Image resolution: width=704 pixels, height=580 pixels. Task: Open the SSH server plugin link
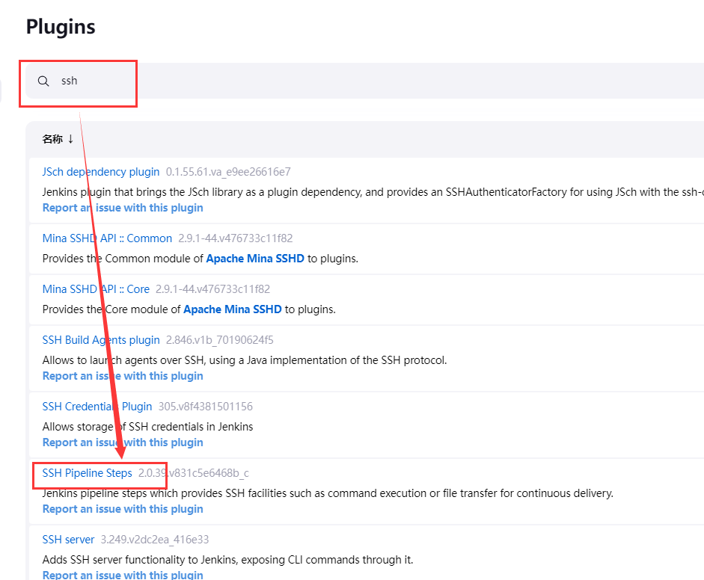click(68, 540)
